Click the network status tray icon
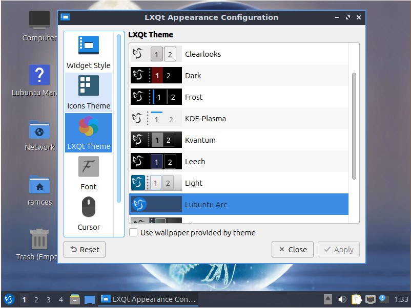The image size is (411, 308). [370, 299]
